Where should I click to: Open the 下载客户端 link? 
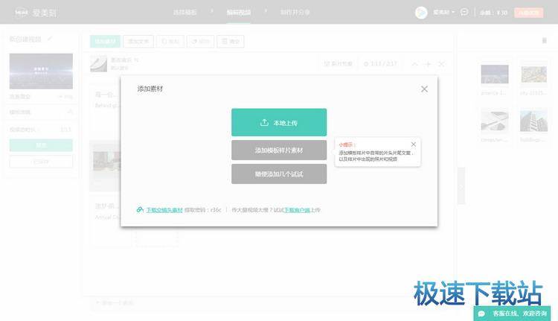pos(297,210)
